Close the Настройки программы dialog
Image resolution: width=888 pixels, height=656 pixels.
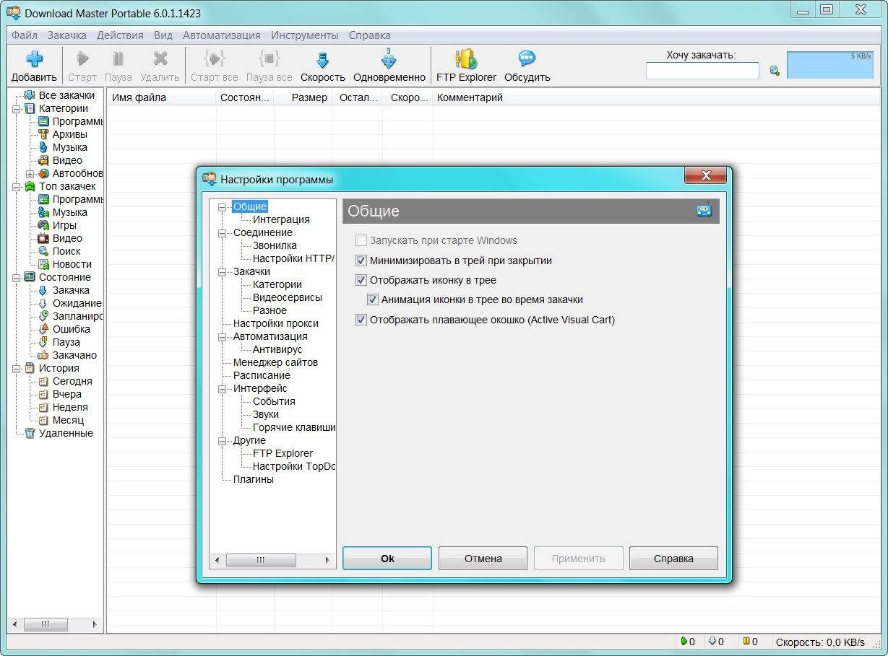[x=705, y=175]
